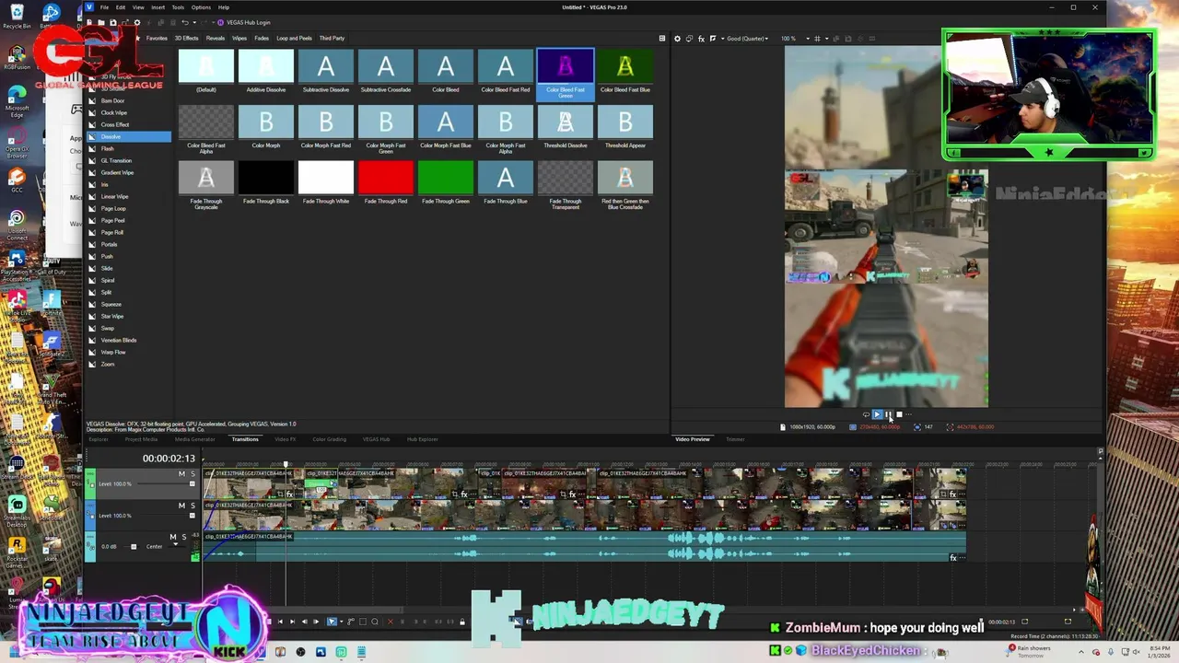1179x663 pixels.
Task: Mute the top video track
Action: pos(181,473)
